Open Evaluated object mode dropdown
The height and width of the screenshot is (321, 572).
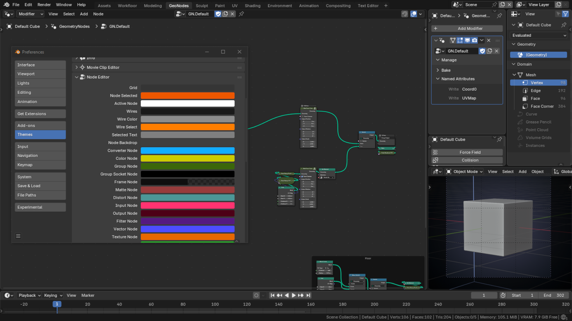click(x=538, y=35)
